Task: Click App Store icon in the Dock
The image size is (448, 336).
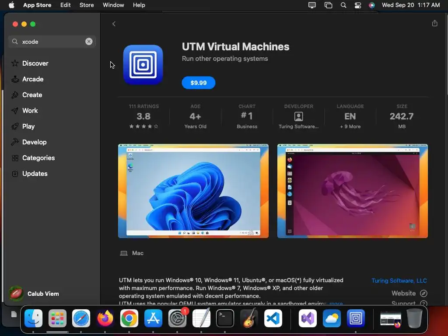Action: click(153, 318)
